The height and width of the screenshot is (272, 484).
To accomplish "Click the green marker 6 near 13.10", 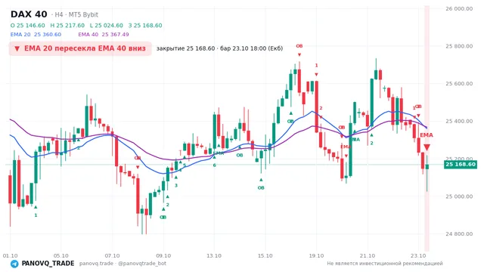I will (214, 165).
